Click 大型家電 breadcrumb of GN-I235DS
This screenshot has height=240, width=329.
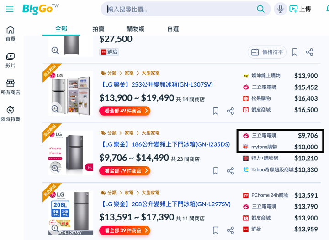pos(151,133)
